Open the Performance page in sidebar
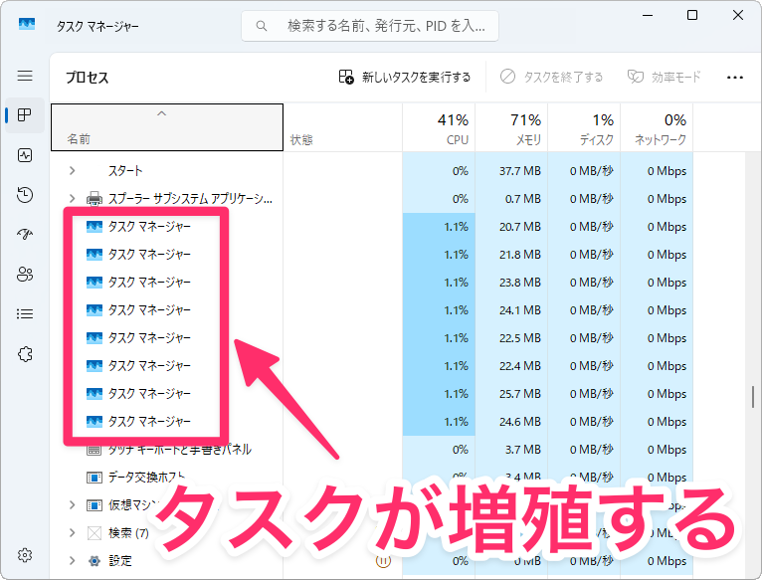Screen dimensions: 762x580 (x=25, y=155)
